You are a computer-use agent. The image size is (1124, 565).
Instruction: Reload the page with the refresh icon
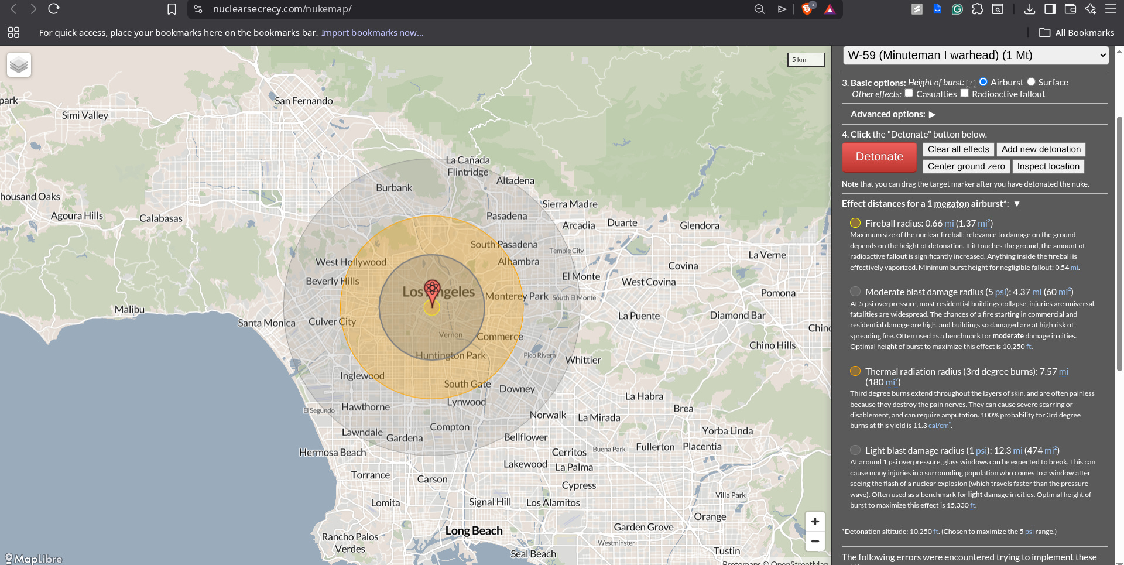53,9
